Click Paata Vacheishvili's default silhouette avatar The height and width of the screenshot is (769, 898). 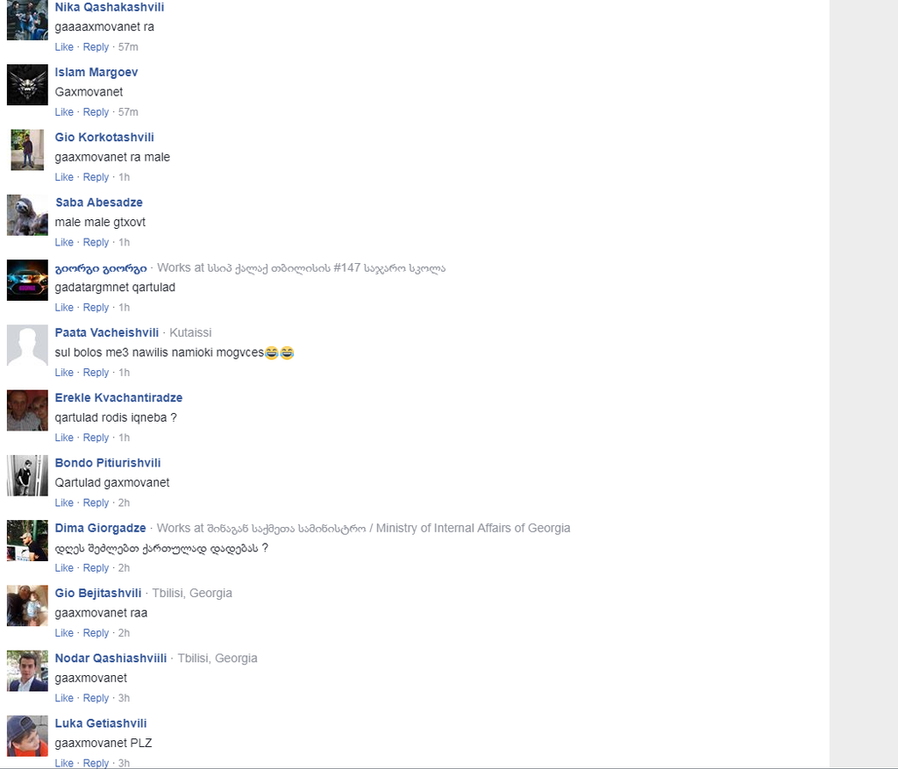tap(27, 345)
